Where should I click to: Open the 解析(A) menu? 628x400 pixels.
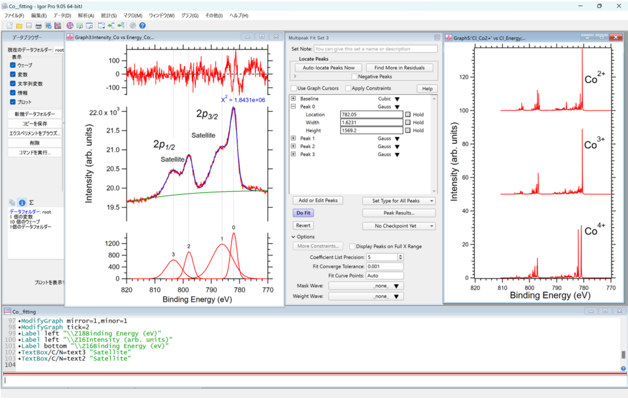[x=86, y=15]
